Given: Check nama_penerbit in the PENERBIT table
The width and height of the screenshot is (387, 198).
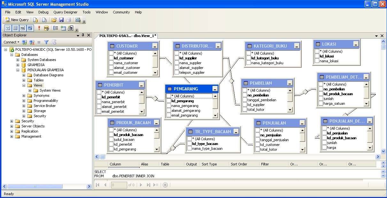Looking at the screenshot, I should (99, 102).
